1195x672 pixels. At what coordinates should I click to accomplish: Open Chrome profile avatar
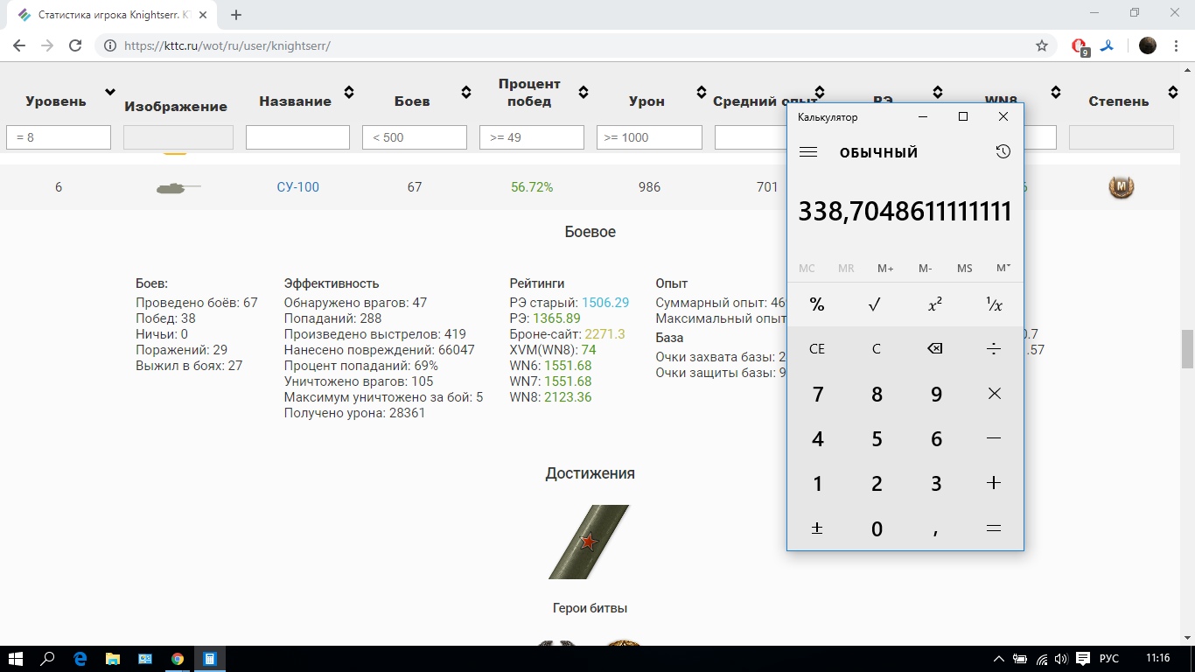(x=1148, y=45)
